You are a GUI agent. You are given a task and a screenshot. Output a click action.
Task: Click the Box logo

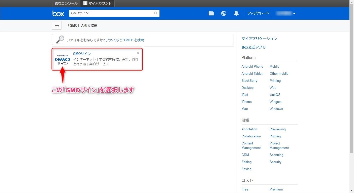(x=58, y=13)
